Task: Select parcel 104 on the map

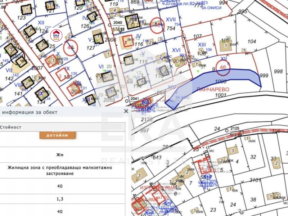Action: [252, 41]
